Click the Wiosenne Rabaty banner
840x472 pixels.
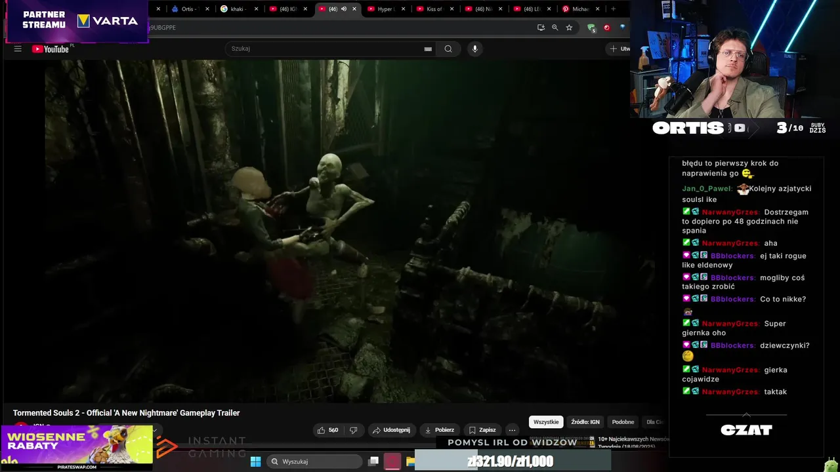[x=77, y=447]
